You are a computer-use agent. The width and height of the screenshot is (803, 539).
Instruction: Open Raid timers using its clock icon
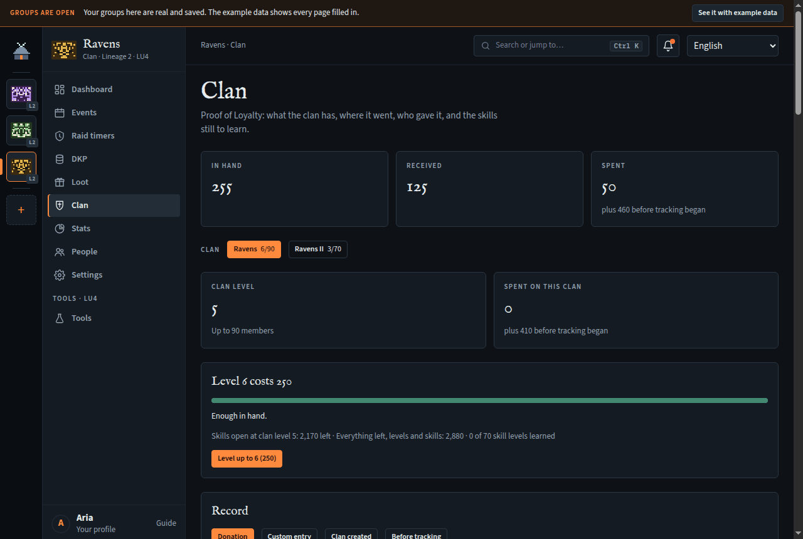(60, 136)
